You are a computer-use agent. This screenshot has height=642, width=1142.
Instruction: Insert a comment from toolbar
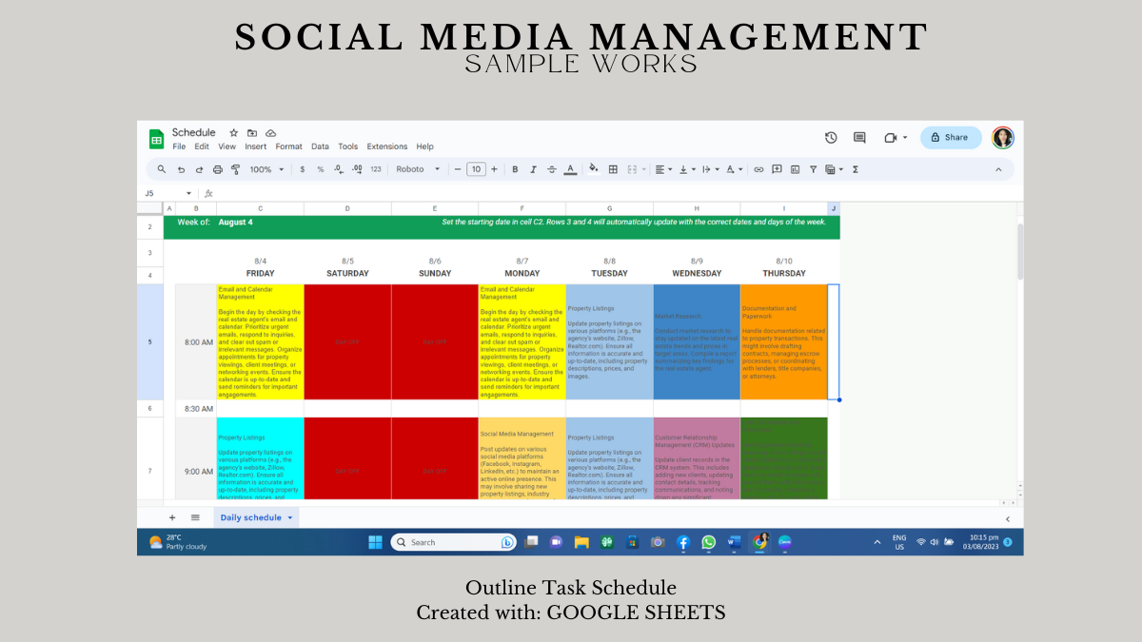(777, 169)
